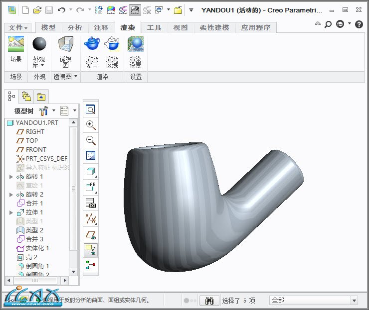
Task: Select the 渲染区域 render region tool
Action: point(112,52)
